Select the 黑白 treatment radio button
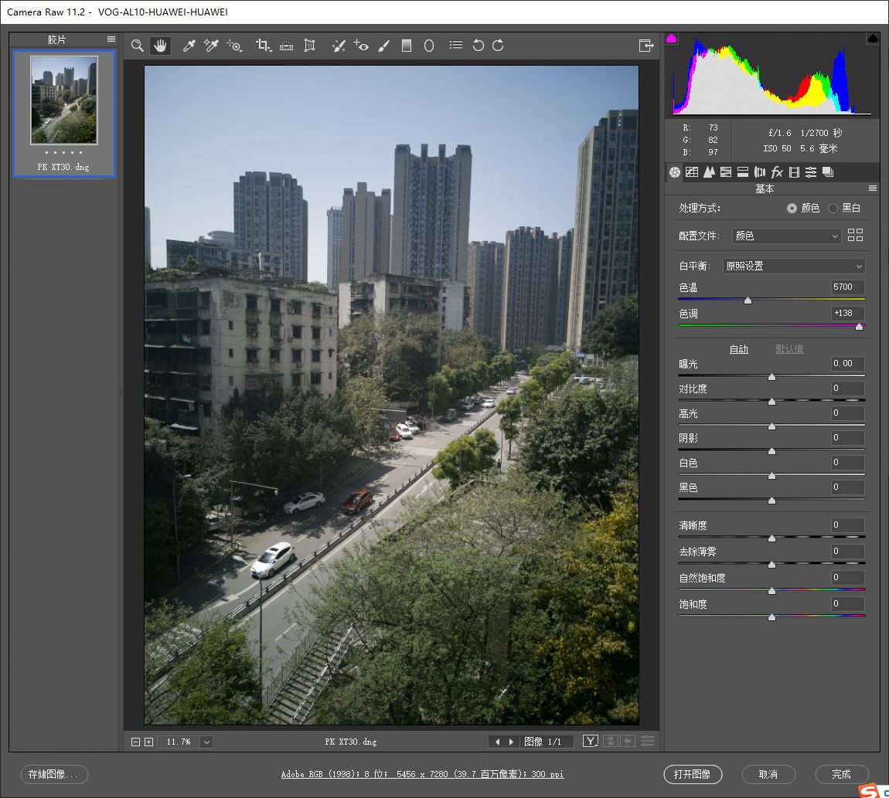Screen dimensions: 889x798 point(833,208)
